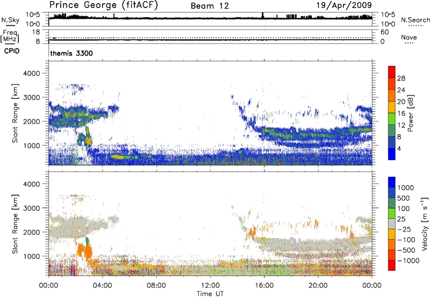
Task: Click "Slant Range [km]" on the power panel
Action: 16,113
